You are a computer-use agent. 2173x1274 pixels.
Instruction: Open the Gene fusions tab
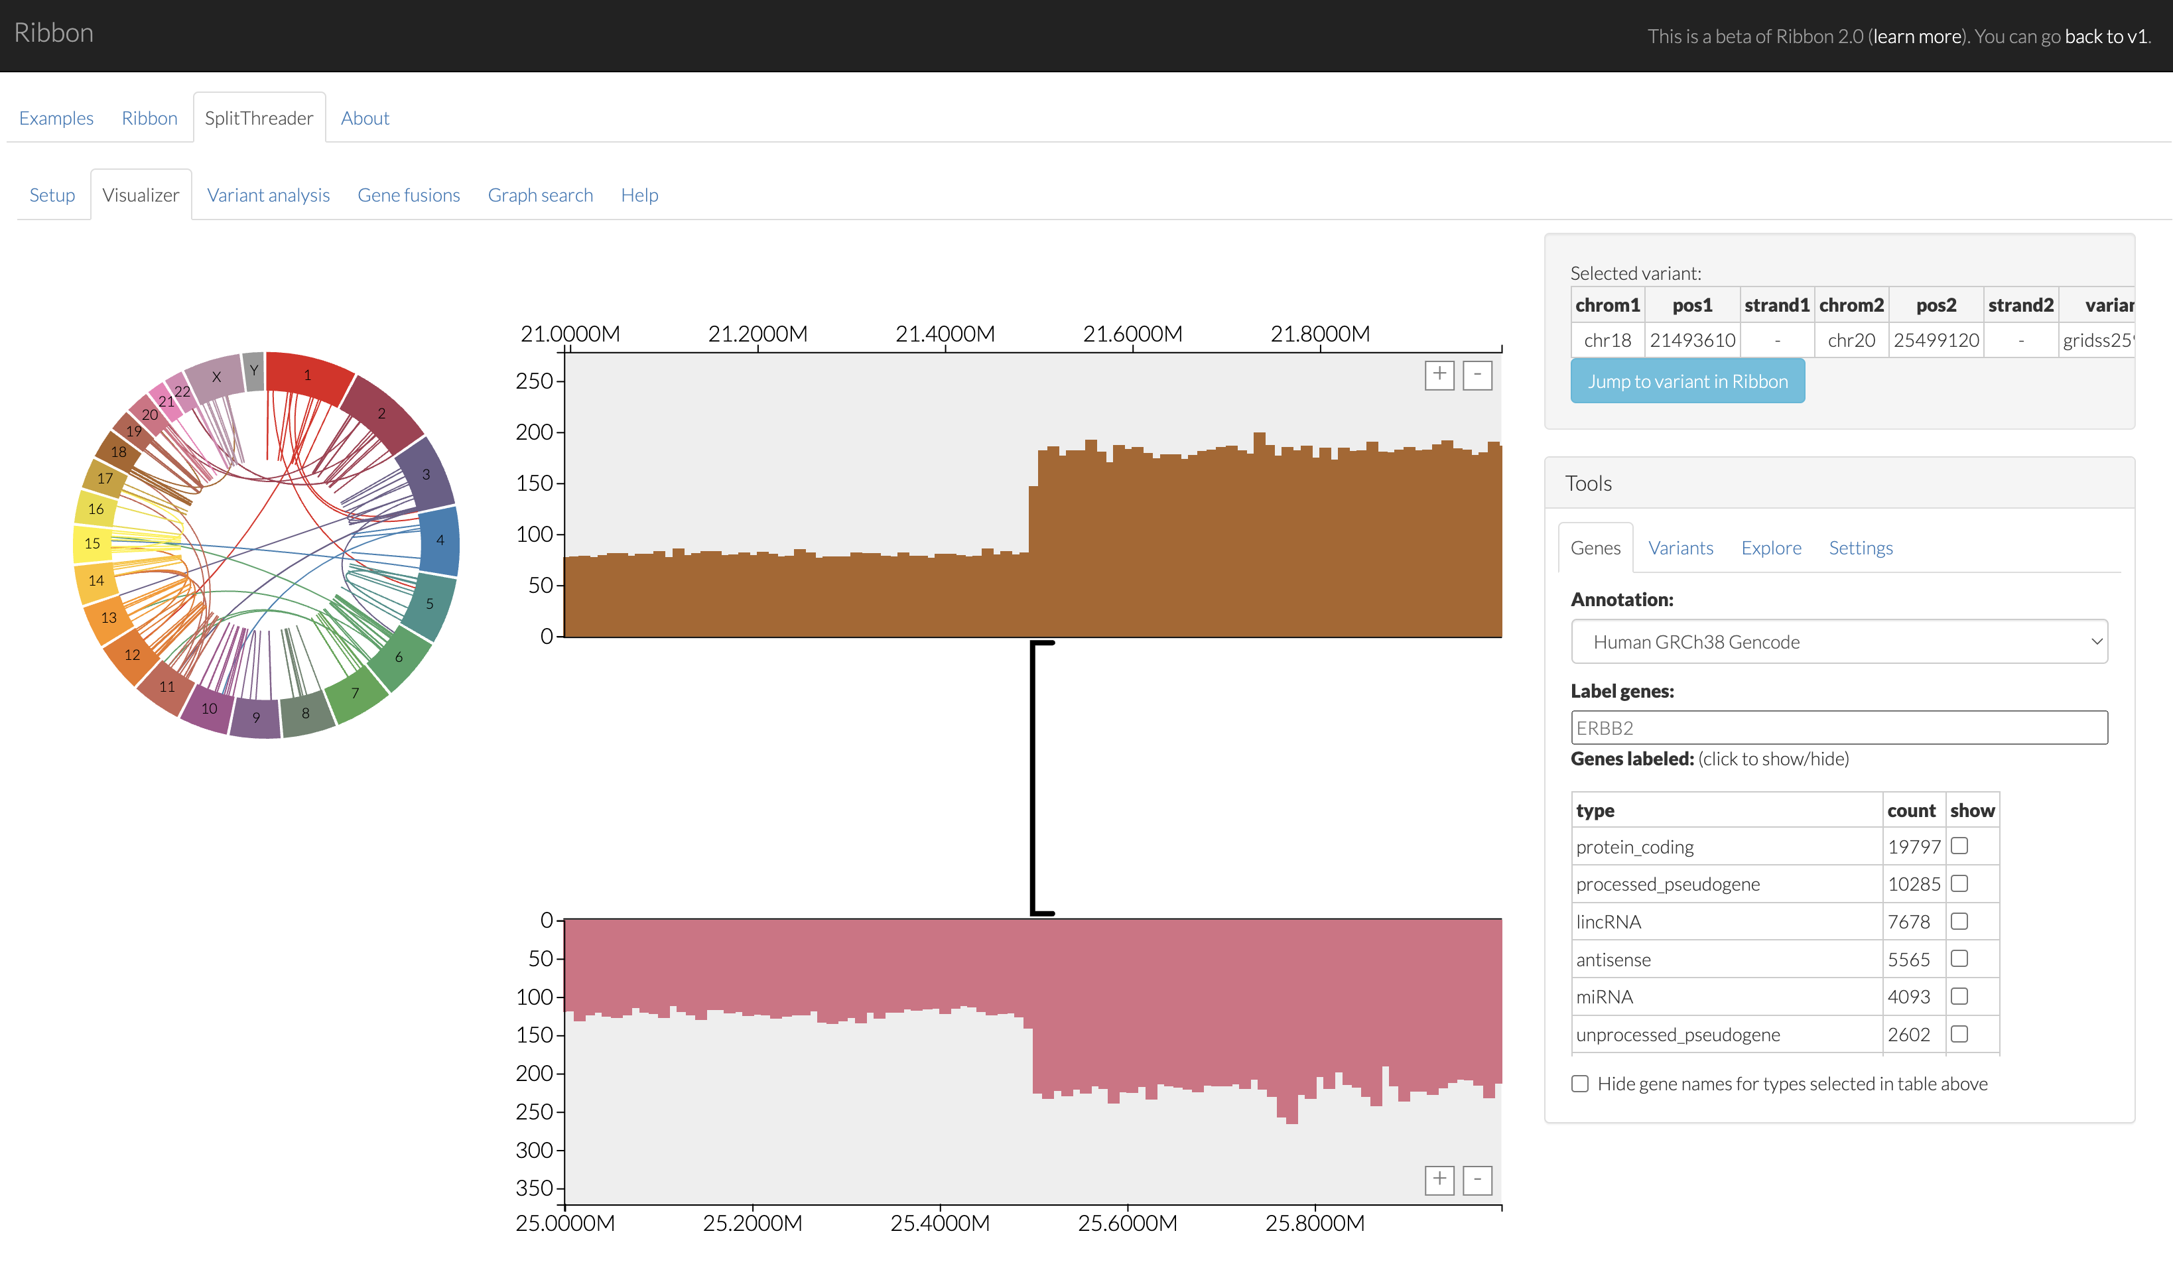coord(409,195)
